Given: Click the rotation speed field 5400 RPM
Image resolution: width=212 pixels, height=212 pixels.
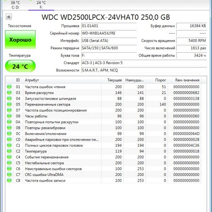Looking at the screenshot, I should pyautogui.click(x=192, y=41).
